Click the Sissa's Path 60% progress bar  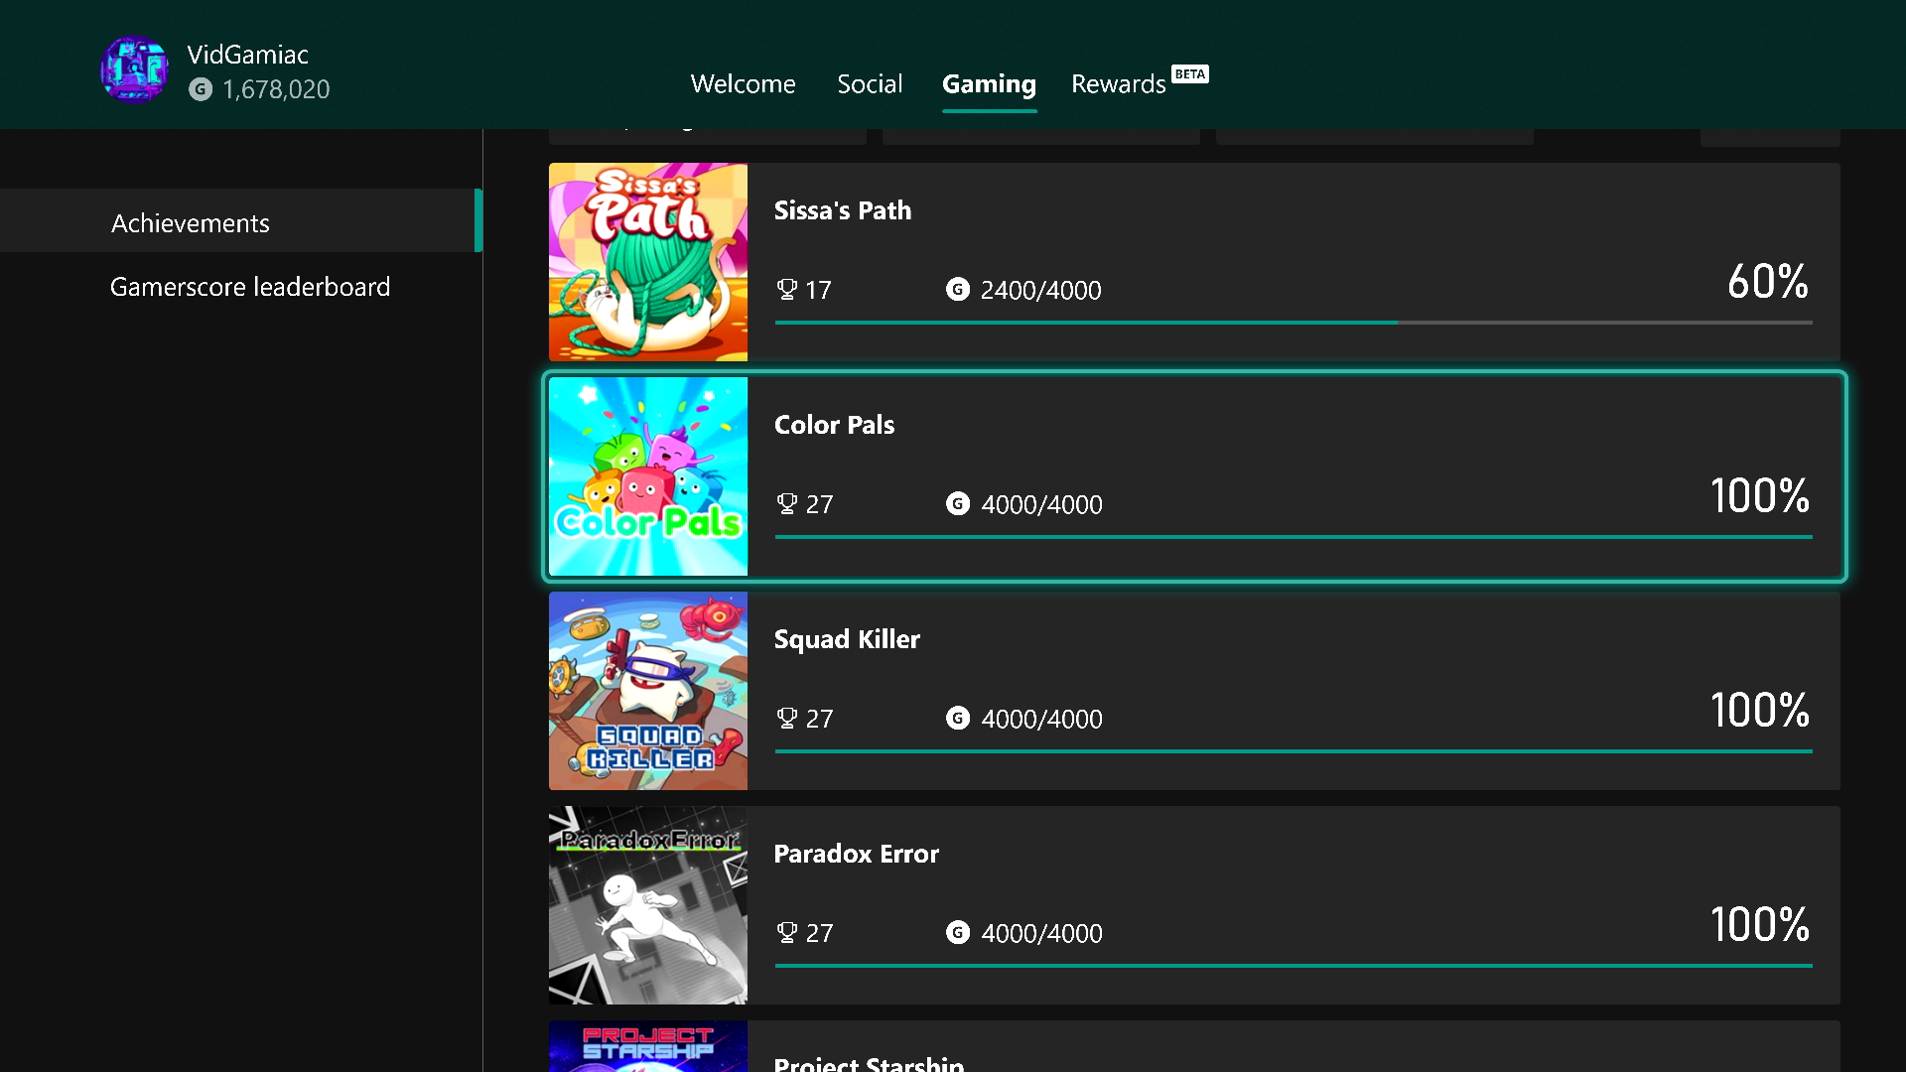pyautogui.click(x=1293, y=323)
